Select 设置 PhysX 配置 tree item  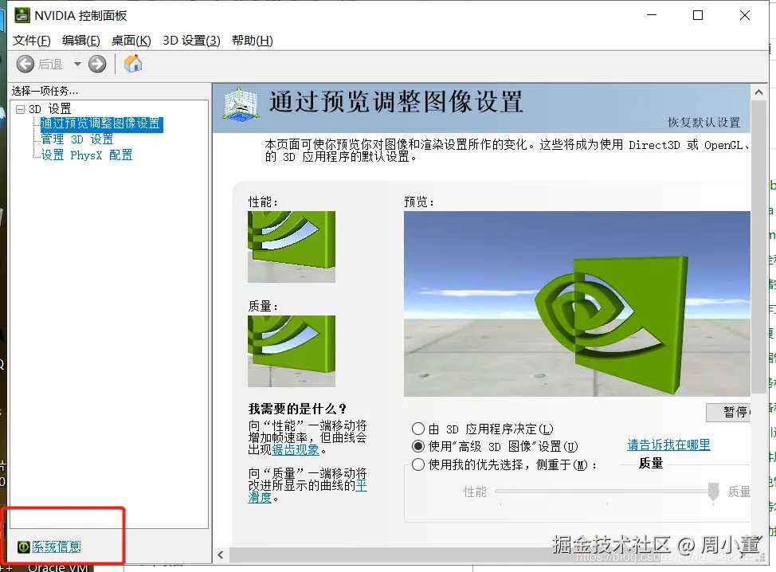pyautogui.click(x=87, y=155)
